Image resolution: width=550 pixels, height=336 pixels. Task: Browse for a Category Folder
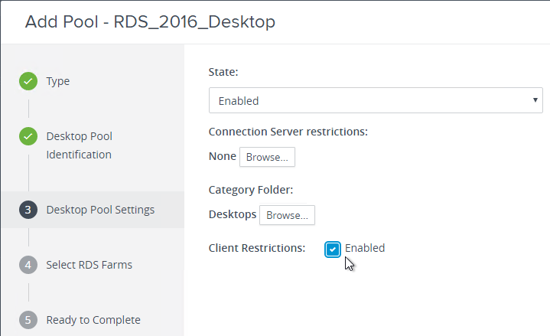tap(287, 215)
